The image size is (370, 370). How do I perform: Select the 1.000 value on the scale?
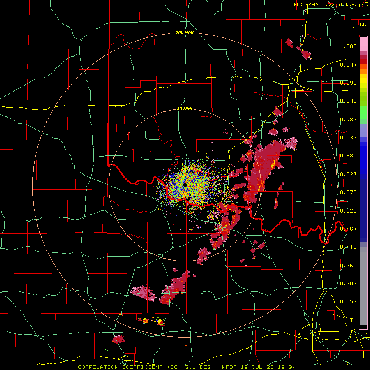click(348, 46)
